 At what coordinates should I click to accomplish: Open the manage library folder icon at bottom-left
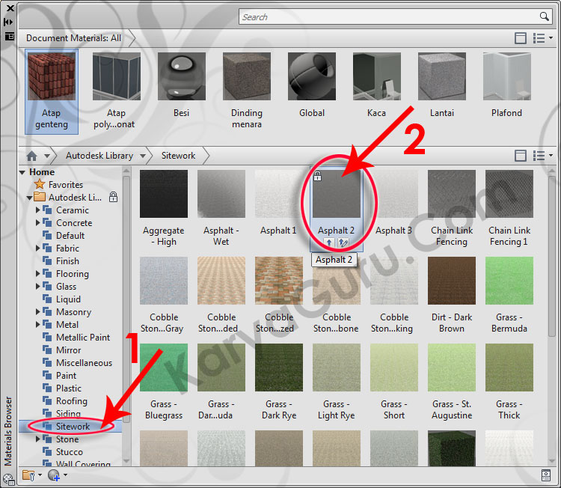pyautogui.click(x=29, y=475)
